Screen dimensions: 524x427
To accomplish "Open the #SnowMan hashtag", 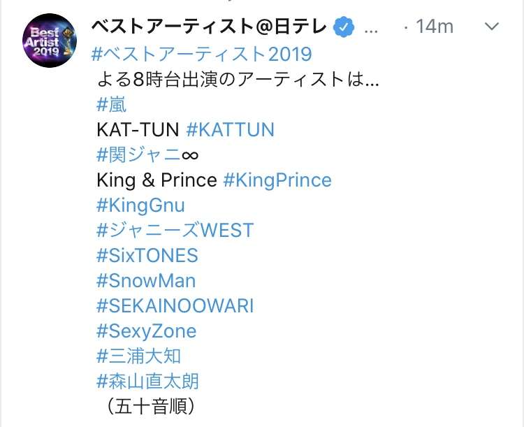I will point(146,281).
